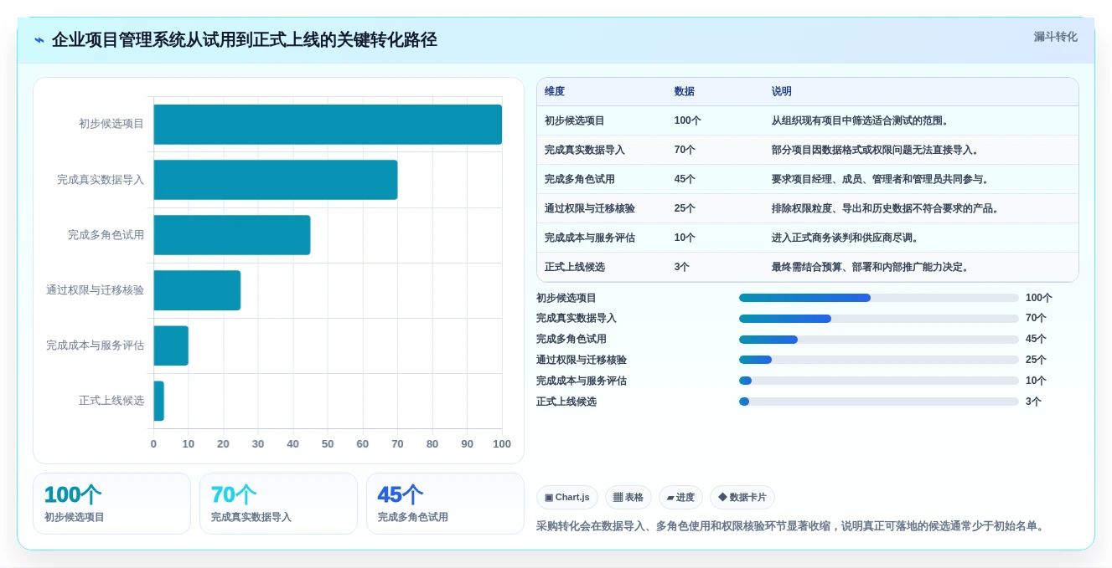Open the 100个 初步候选项目 stat card
This screenshot has height=568, width=1112.
(111, 504)
